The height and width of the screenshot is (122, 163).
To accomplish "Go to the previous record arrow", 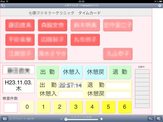I will tap(61, 119).
